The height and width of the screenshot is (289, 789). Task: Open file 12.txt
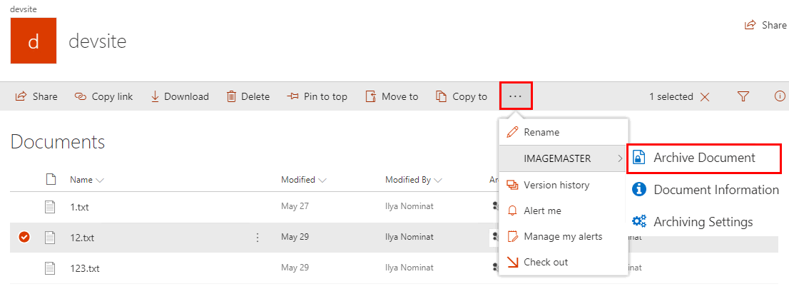click(82, 238)
